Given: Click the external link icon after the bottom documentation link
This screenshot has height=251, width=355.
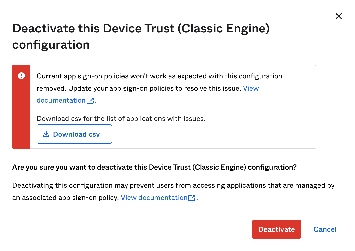Looking at the screenshot, I should tap(192, 198).
